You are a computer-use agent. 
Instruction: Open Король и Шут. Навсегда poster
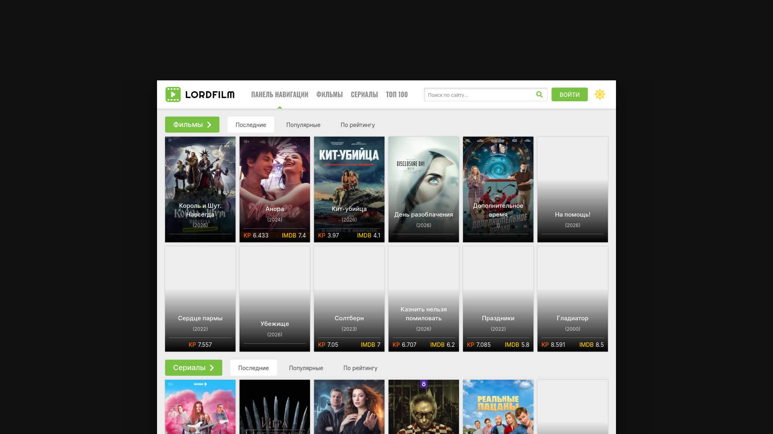200,189
